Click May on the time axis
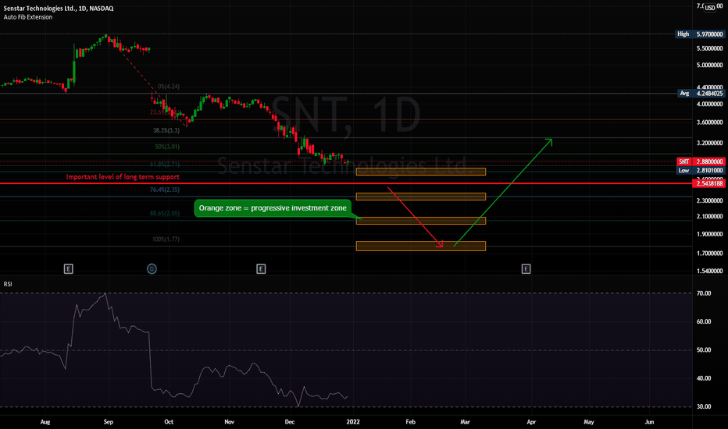Viewport: 728px width, 429px height. pyautogui.click(x=589, y=421)
